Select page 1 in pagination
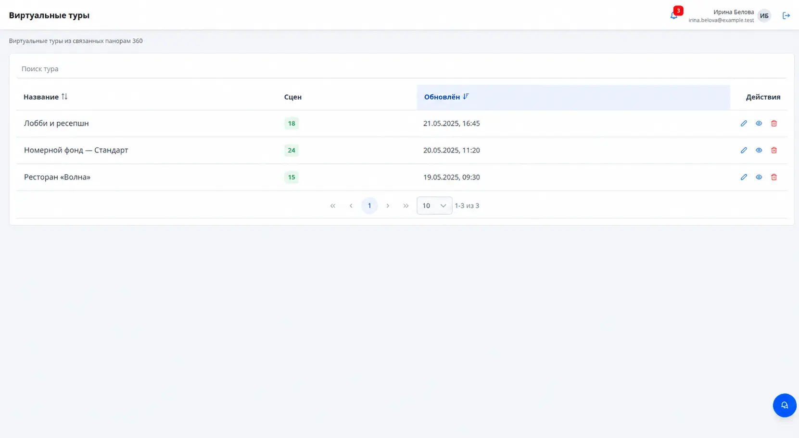The width and height of the screenshot is (799, 438). coord(369,206)
